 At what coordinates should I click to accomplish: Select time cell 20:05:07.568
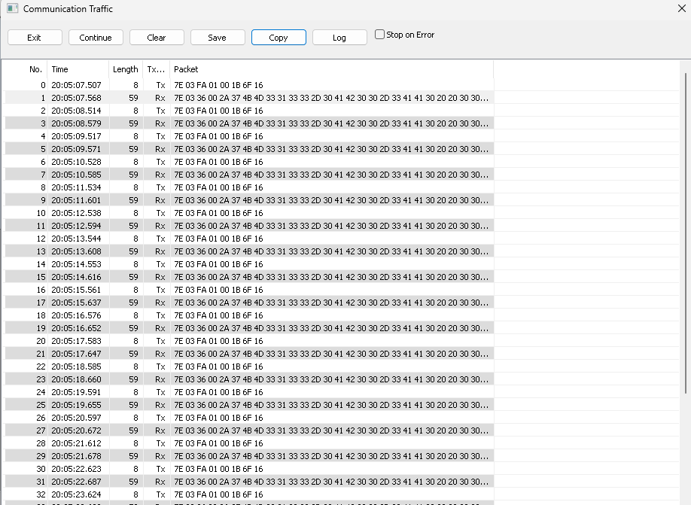76,98
